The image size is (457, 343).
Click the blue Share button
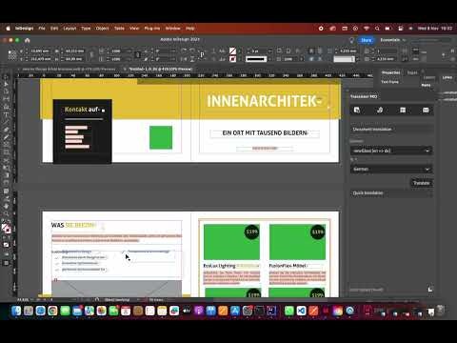coord(366,40)
